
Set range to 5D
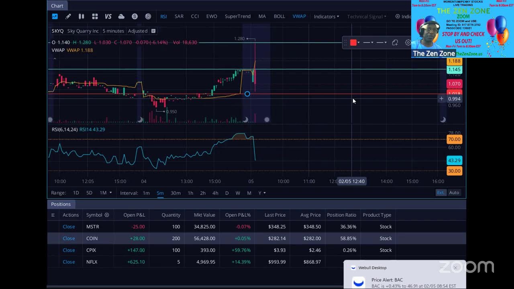pyautogui.click(x=89, y=193)
